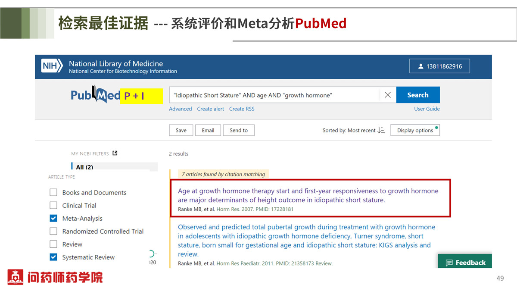Uncheck the Meta-Analysis checkbox
The height and width of the screenshot is (291, 517).
pyautogui.click(x=53, y=218)
